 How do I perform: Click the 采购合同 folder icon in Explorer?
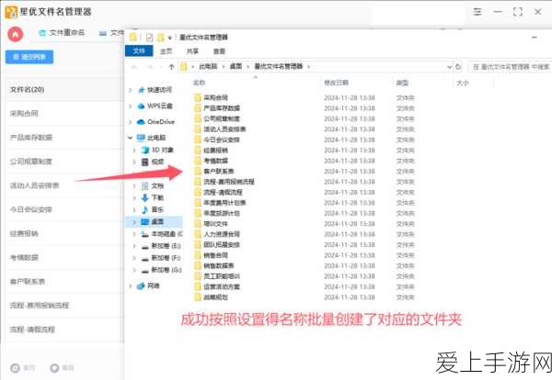click(x=198, y=97)
